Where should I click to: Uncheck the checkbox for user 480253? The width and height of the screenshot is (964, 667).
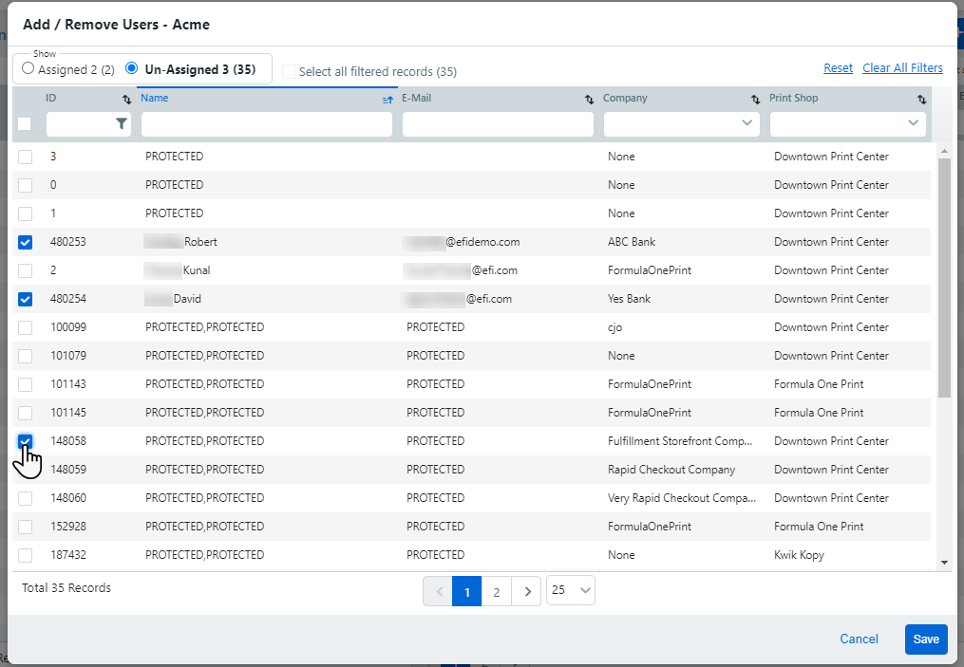26,242
